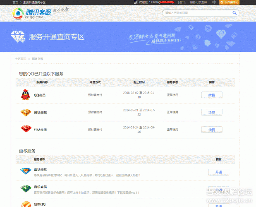Screen dimensions: 256x207
Task: Click the orange button in the top bar
Action: point(229,2)
